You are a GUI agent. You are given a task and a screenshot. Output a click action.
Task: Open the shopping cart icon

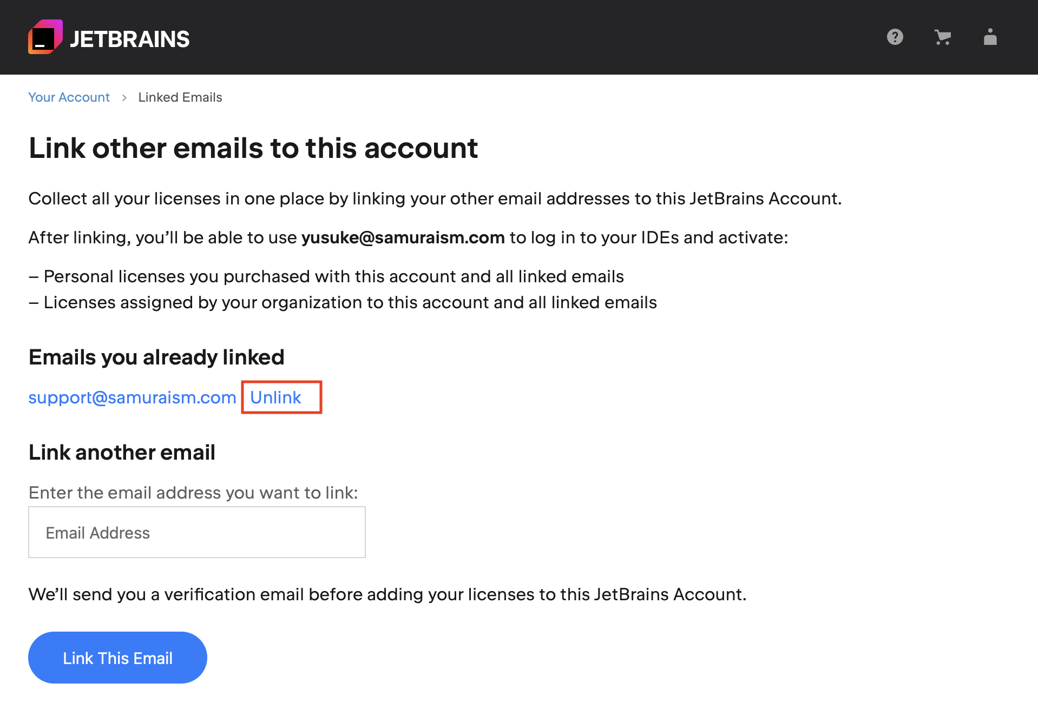click(x=943, y=37)
